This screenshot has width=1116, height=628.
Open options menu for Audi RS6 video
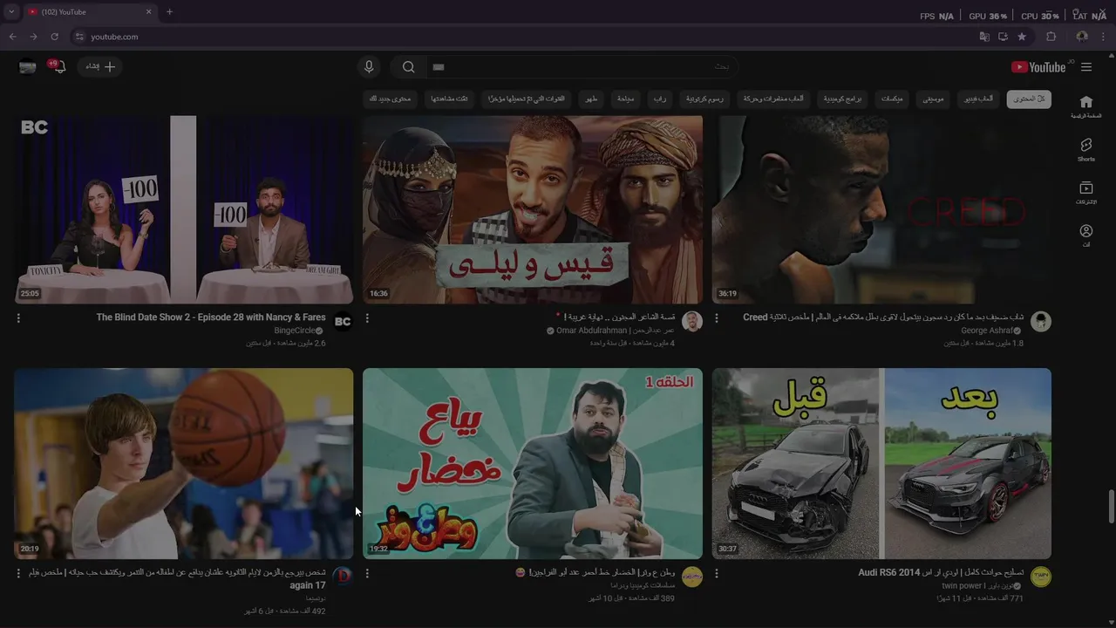717,573
